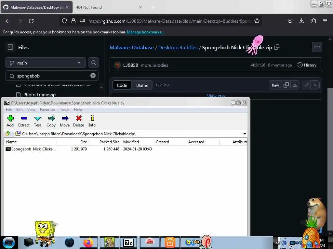Open Photo Frame.zip in file tree
333x249 pixels.
pos(39,95)
